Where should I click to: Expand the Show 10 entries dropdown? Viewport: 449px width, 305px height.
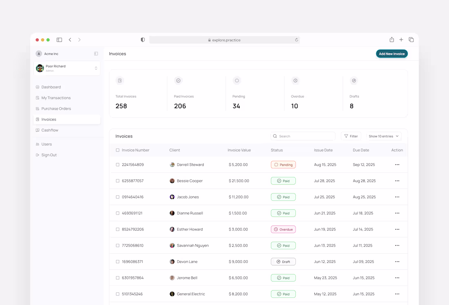pos(384,136)
